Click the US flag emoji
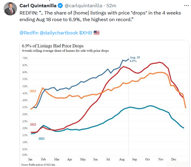191x167 pixels. point(96,33)
